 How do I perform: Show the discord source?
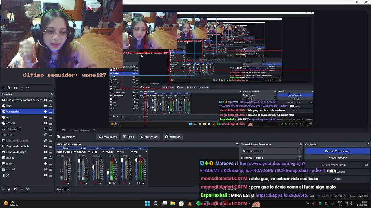tap(46, 169)
